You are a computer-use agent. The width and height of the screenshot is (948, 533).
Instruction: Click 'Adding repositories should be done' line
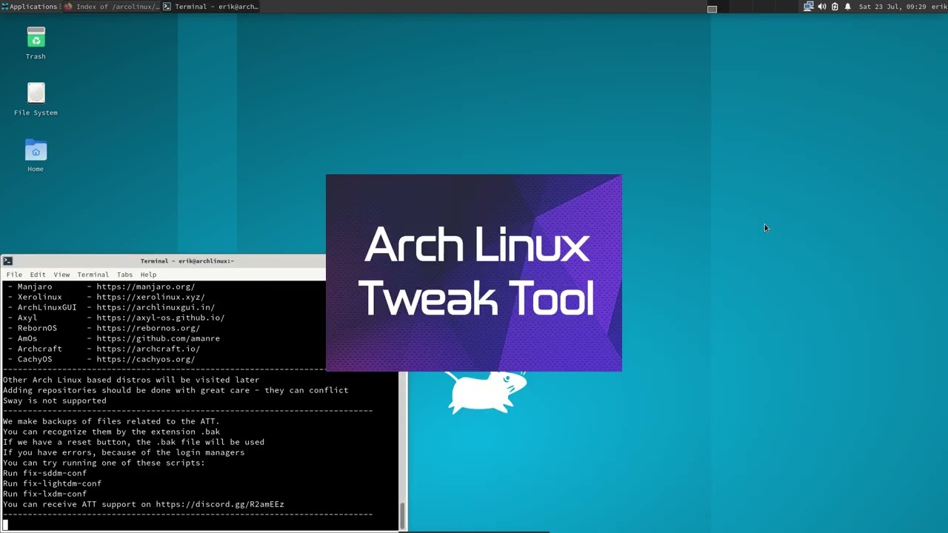click(176, 390)
